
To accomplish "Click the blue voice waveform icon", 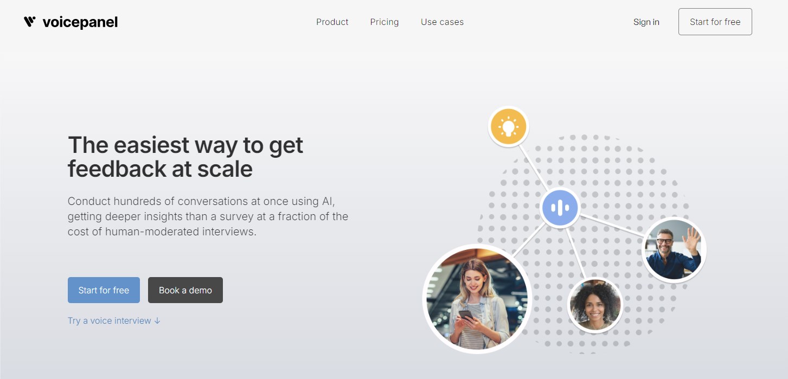I will (560, 207).
